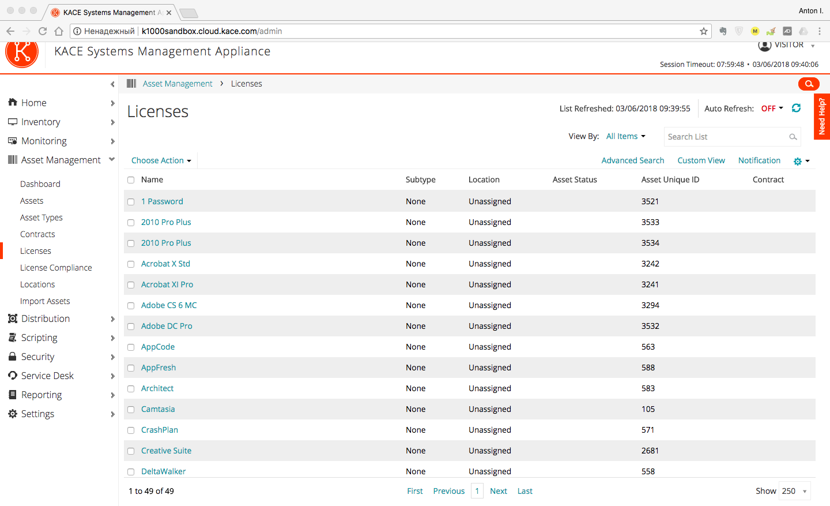The image size is (830, 506).
Task: Click the Session Timeout text
Action: (702, 65)
